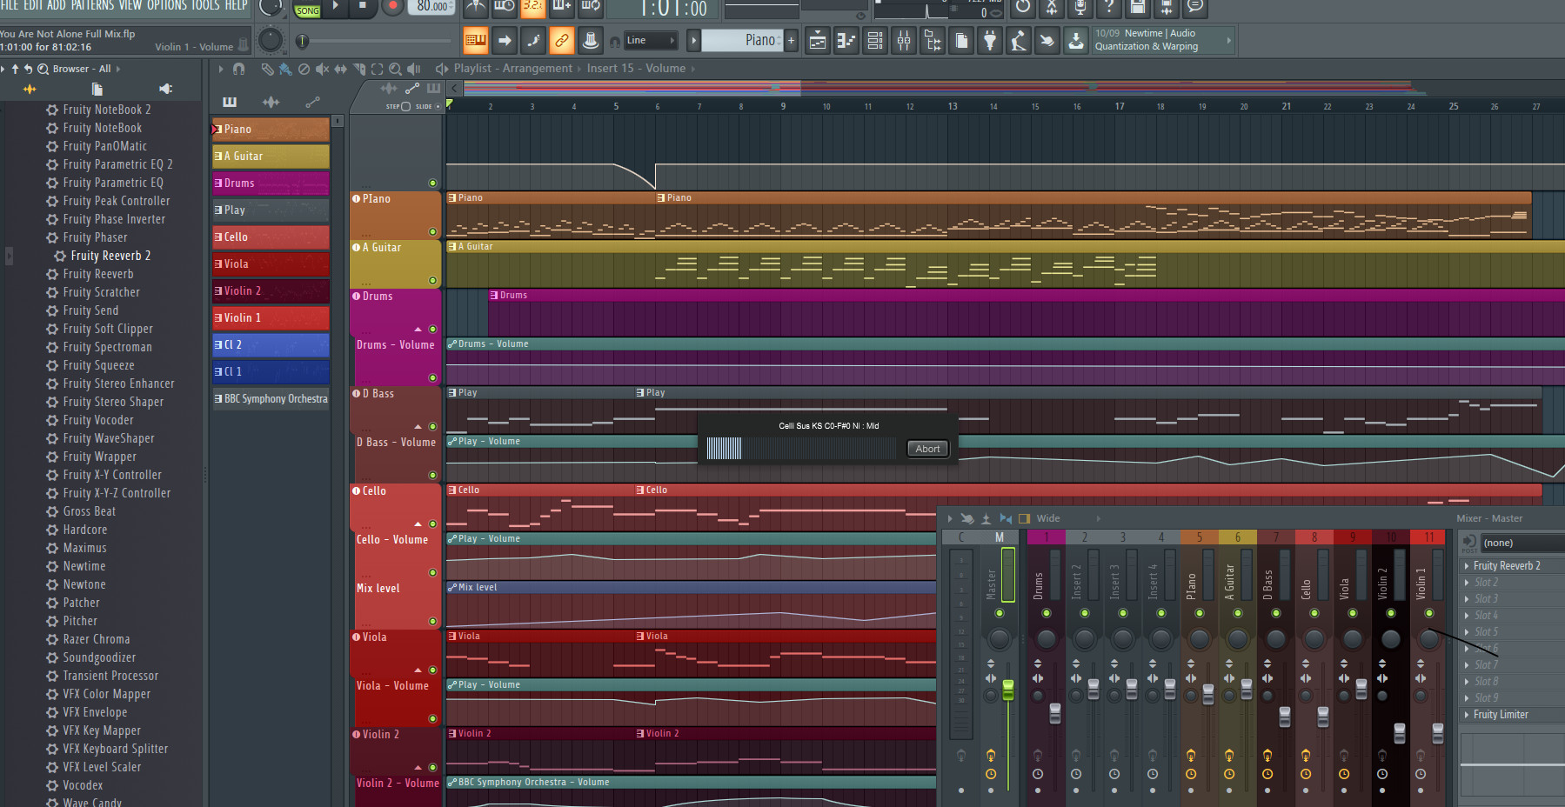1565x807 pixels.
Task: Expand Mixer Slot 2 effect menu arrow
Action: pyautogui.click(x=1468, y=583)
